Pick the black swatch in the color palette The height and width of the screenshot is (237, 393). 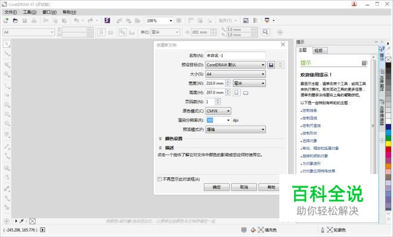[x=388, y=65]
